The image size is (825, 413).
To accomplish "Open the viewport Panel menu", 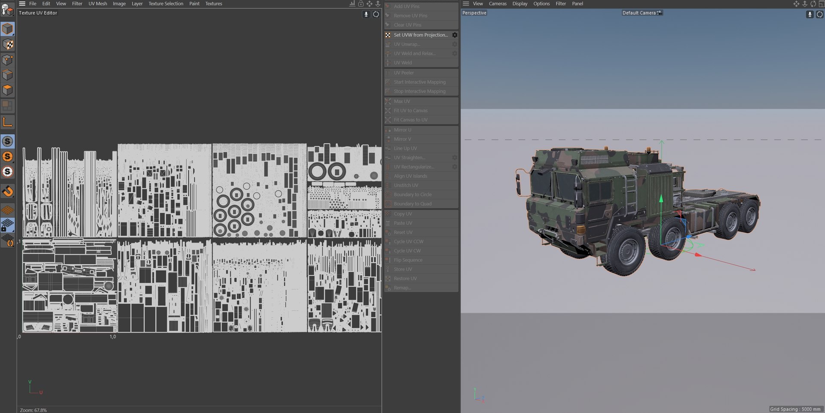I will (577, 3).
